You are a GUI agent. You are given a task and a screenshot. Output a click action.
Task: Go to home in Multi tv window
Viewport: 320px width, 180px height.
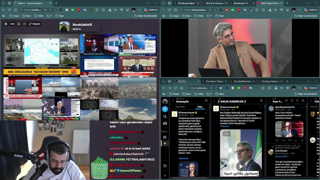tap(15, 10)
